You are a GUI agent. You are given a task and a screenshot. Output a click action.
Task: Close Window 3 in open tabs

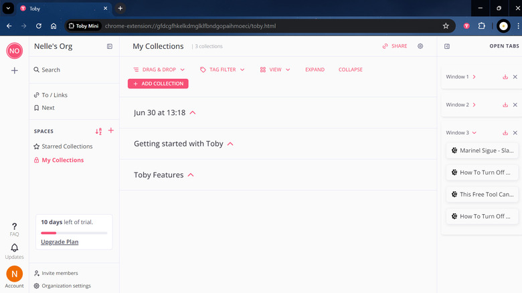(515, 133)
